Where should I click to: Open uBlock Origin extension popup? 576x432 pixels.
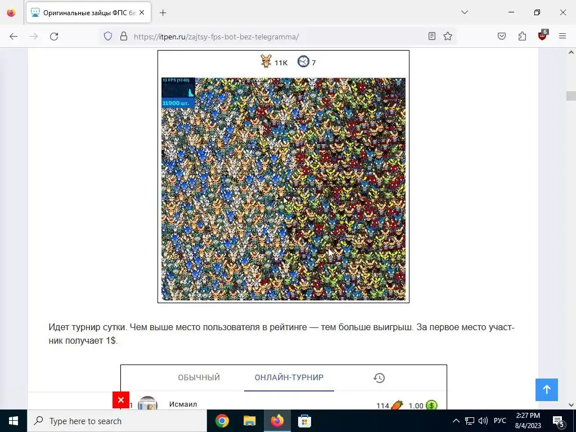point(543,35)
